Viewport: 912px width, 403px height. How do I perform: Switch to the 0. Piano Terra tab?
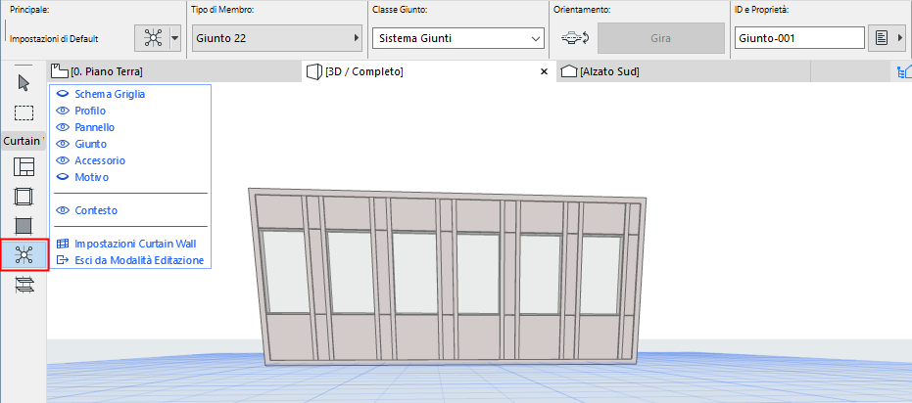(x=174, y=72)
